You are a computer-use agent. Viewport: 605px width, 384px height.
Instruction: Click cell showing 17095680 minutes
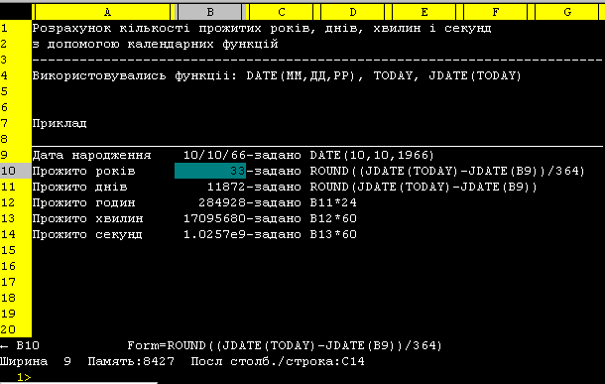point(214,218)
